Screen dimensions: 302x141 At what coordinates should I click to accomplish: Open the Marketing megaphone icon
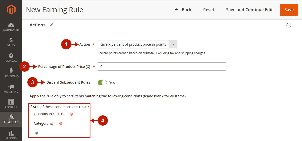tap(11, 87)
